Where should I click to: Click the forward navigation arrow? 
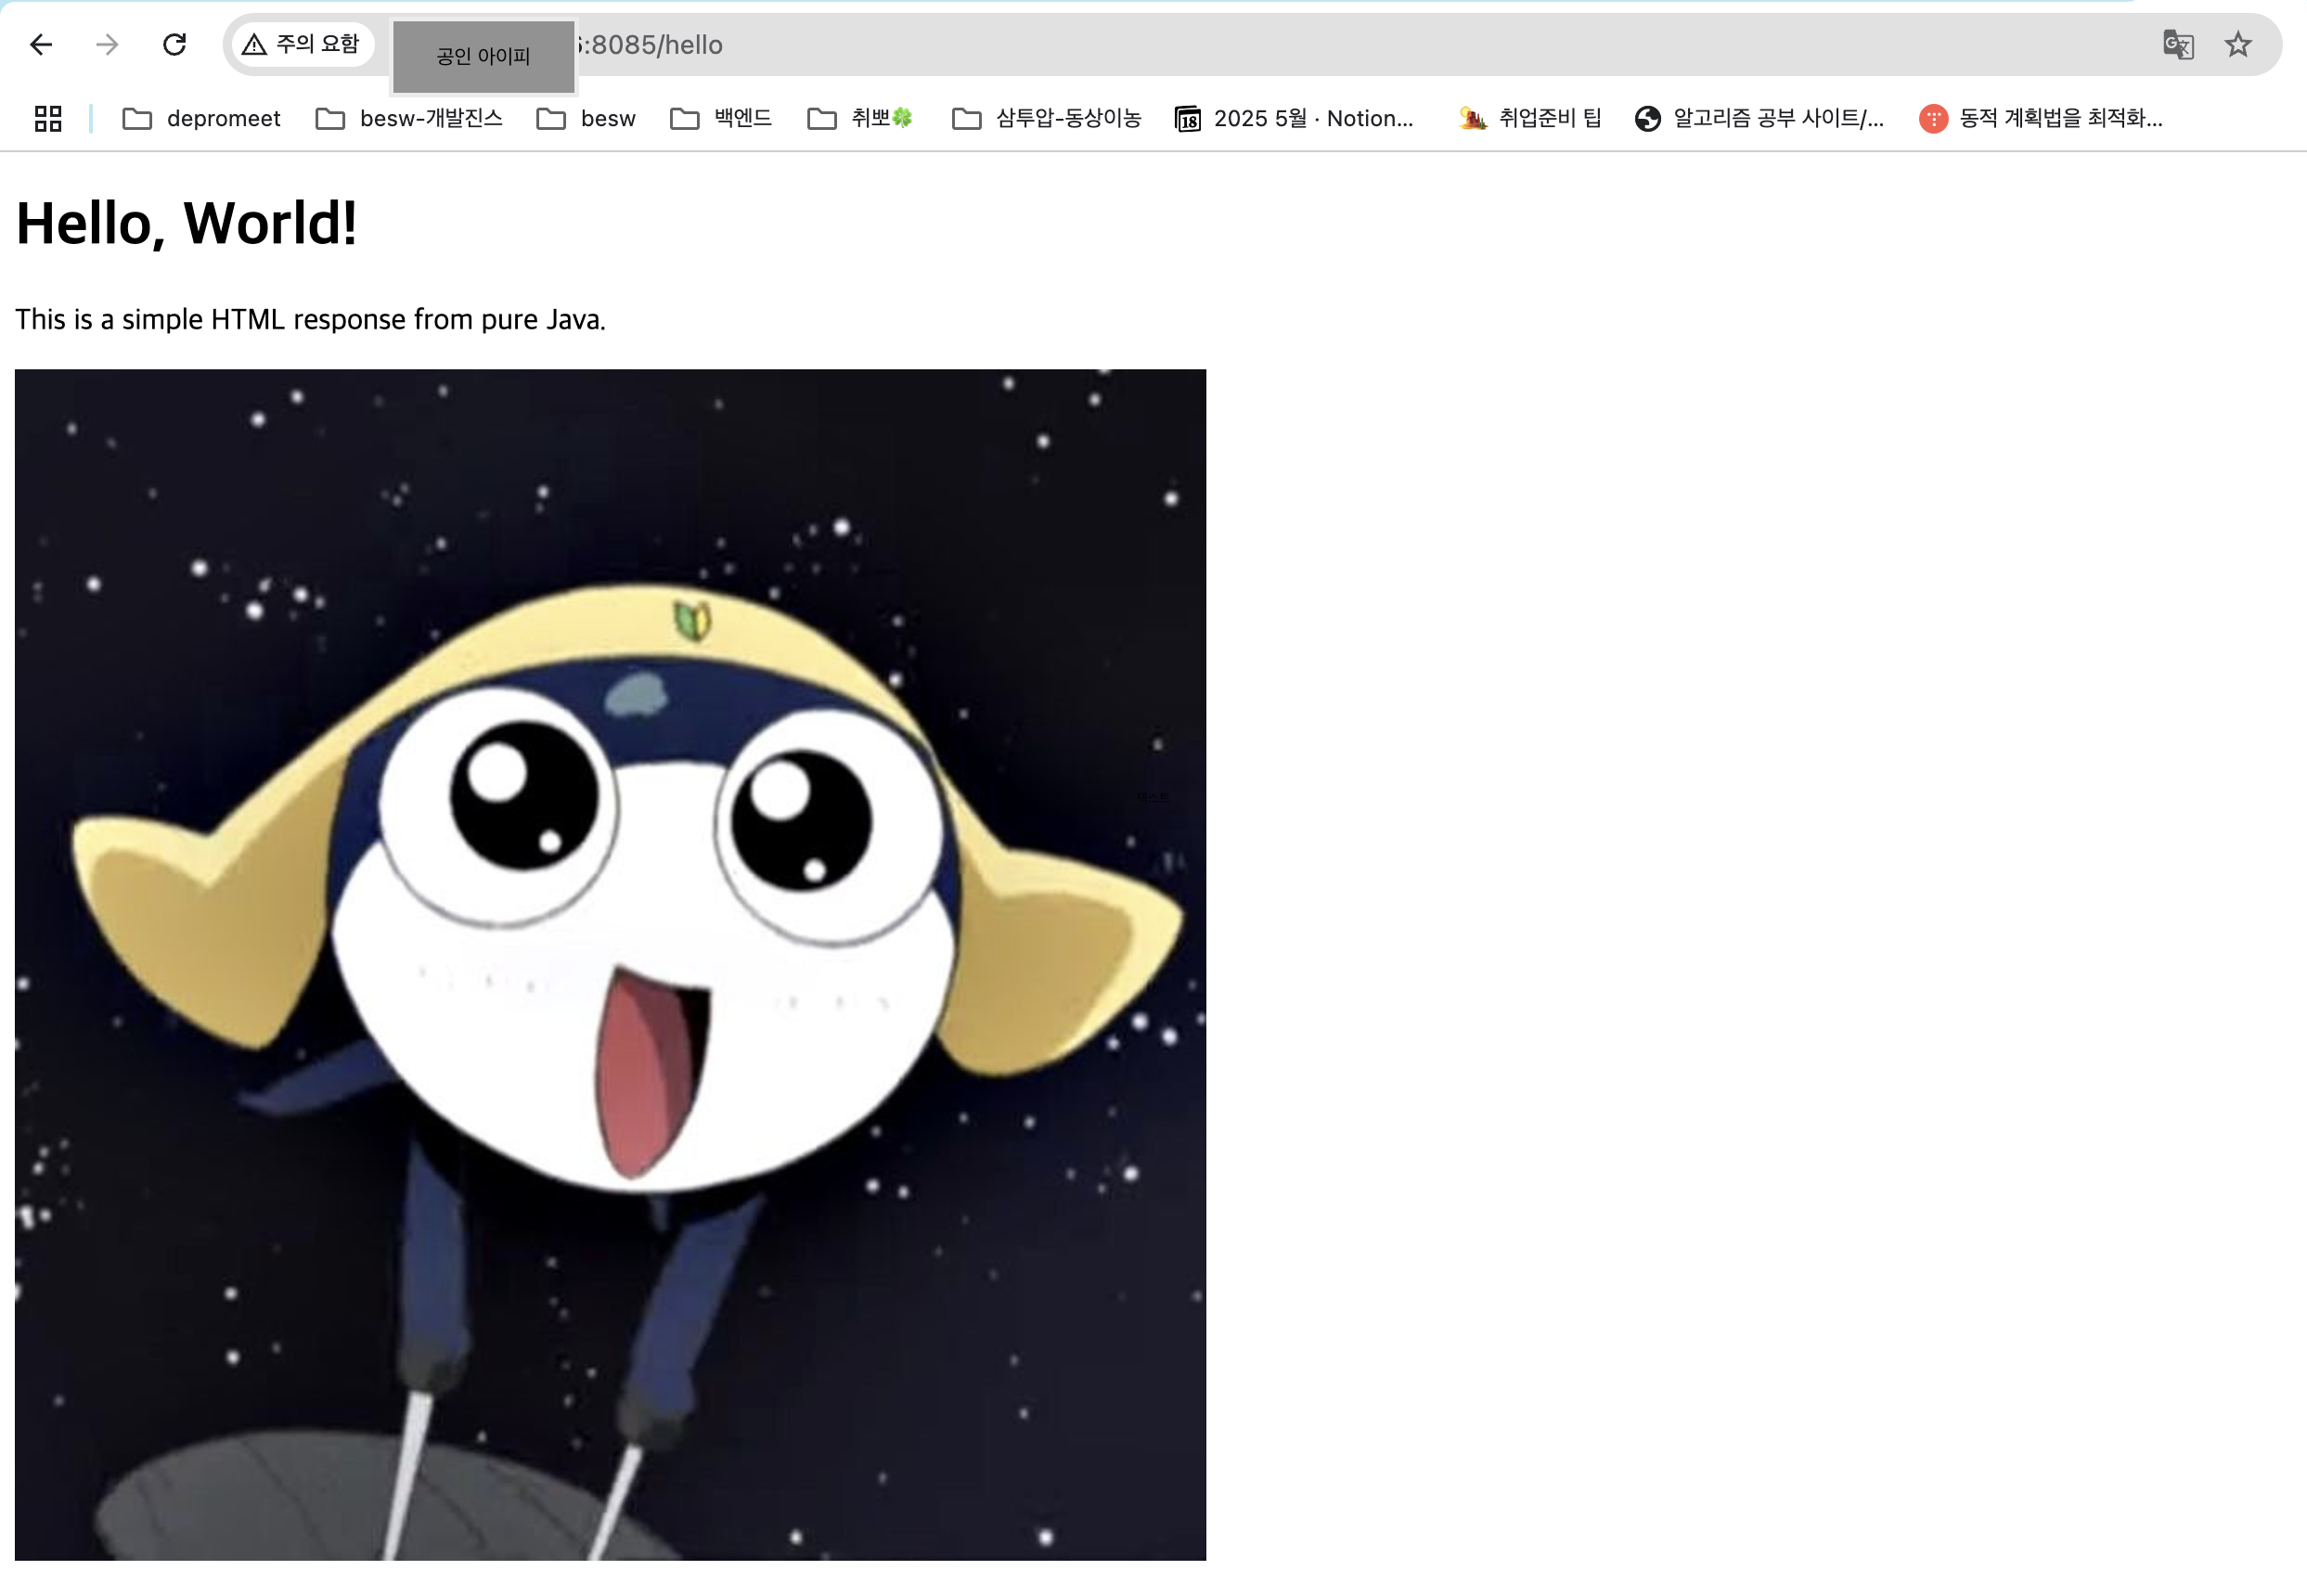pos(107,45)
